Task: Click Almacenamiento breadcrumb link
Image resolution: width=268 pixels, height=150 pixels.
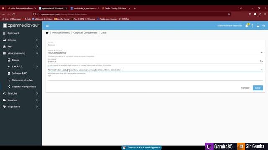Action: tap(61, 32)
